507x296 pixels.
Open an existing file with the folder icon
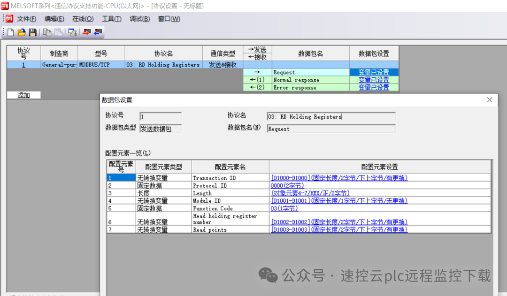[21, 32]
